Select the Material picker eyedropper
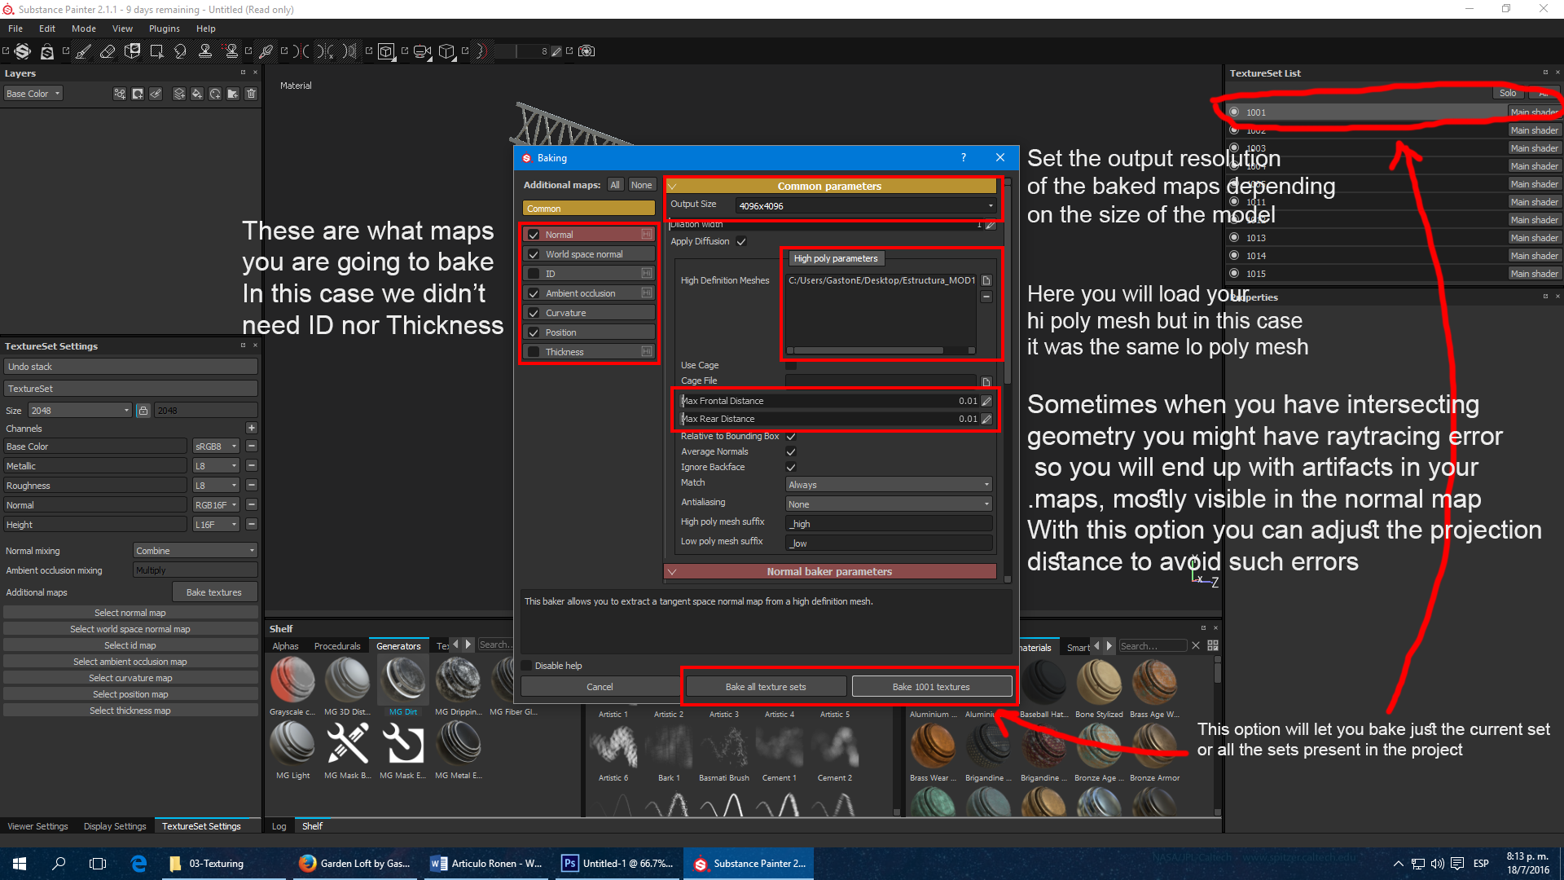The height and width of the screenshot is (880, 1564). coord(266,51)
